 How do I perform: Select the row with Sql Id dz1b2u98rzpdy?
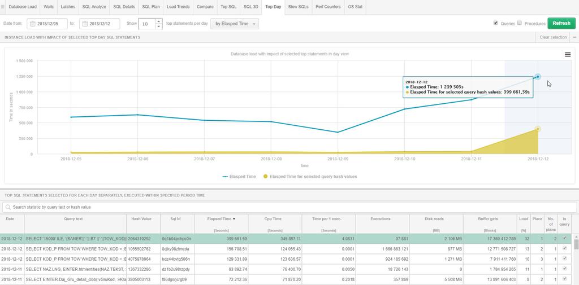286,269
